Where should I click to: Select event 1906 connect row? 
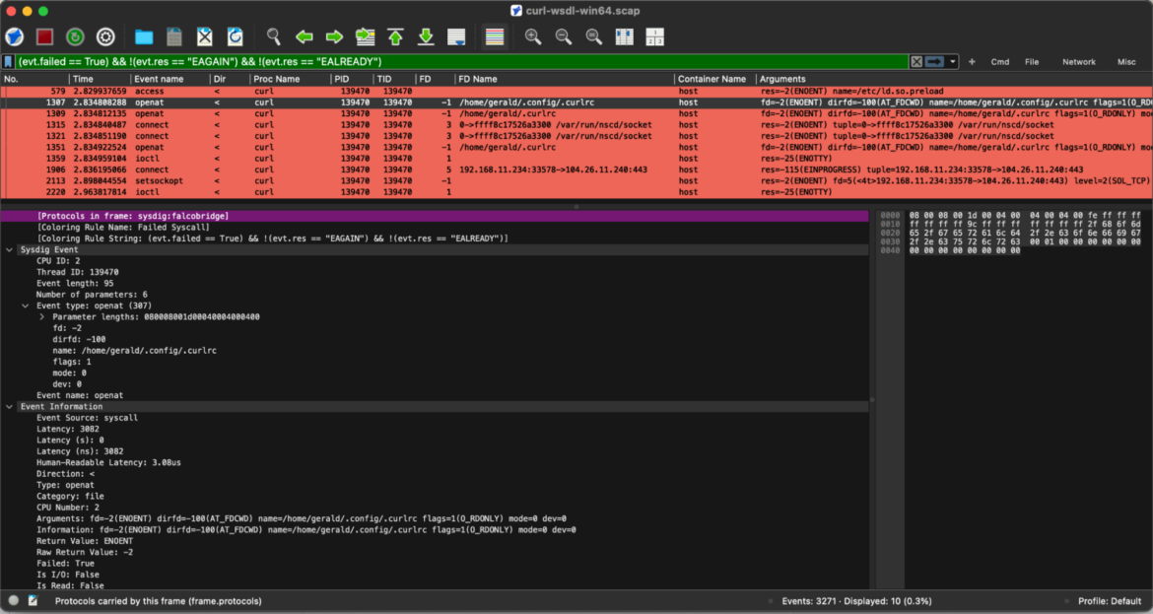pyautogui.click(x=576, y=170)
